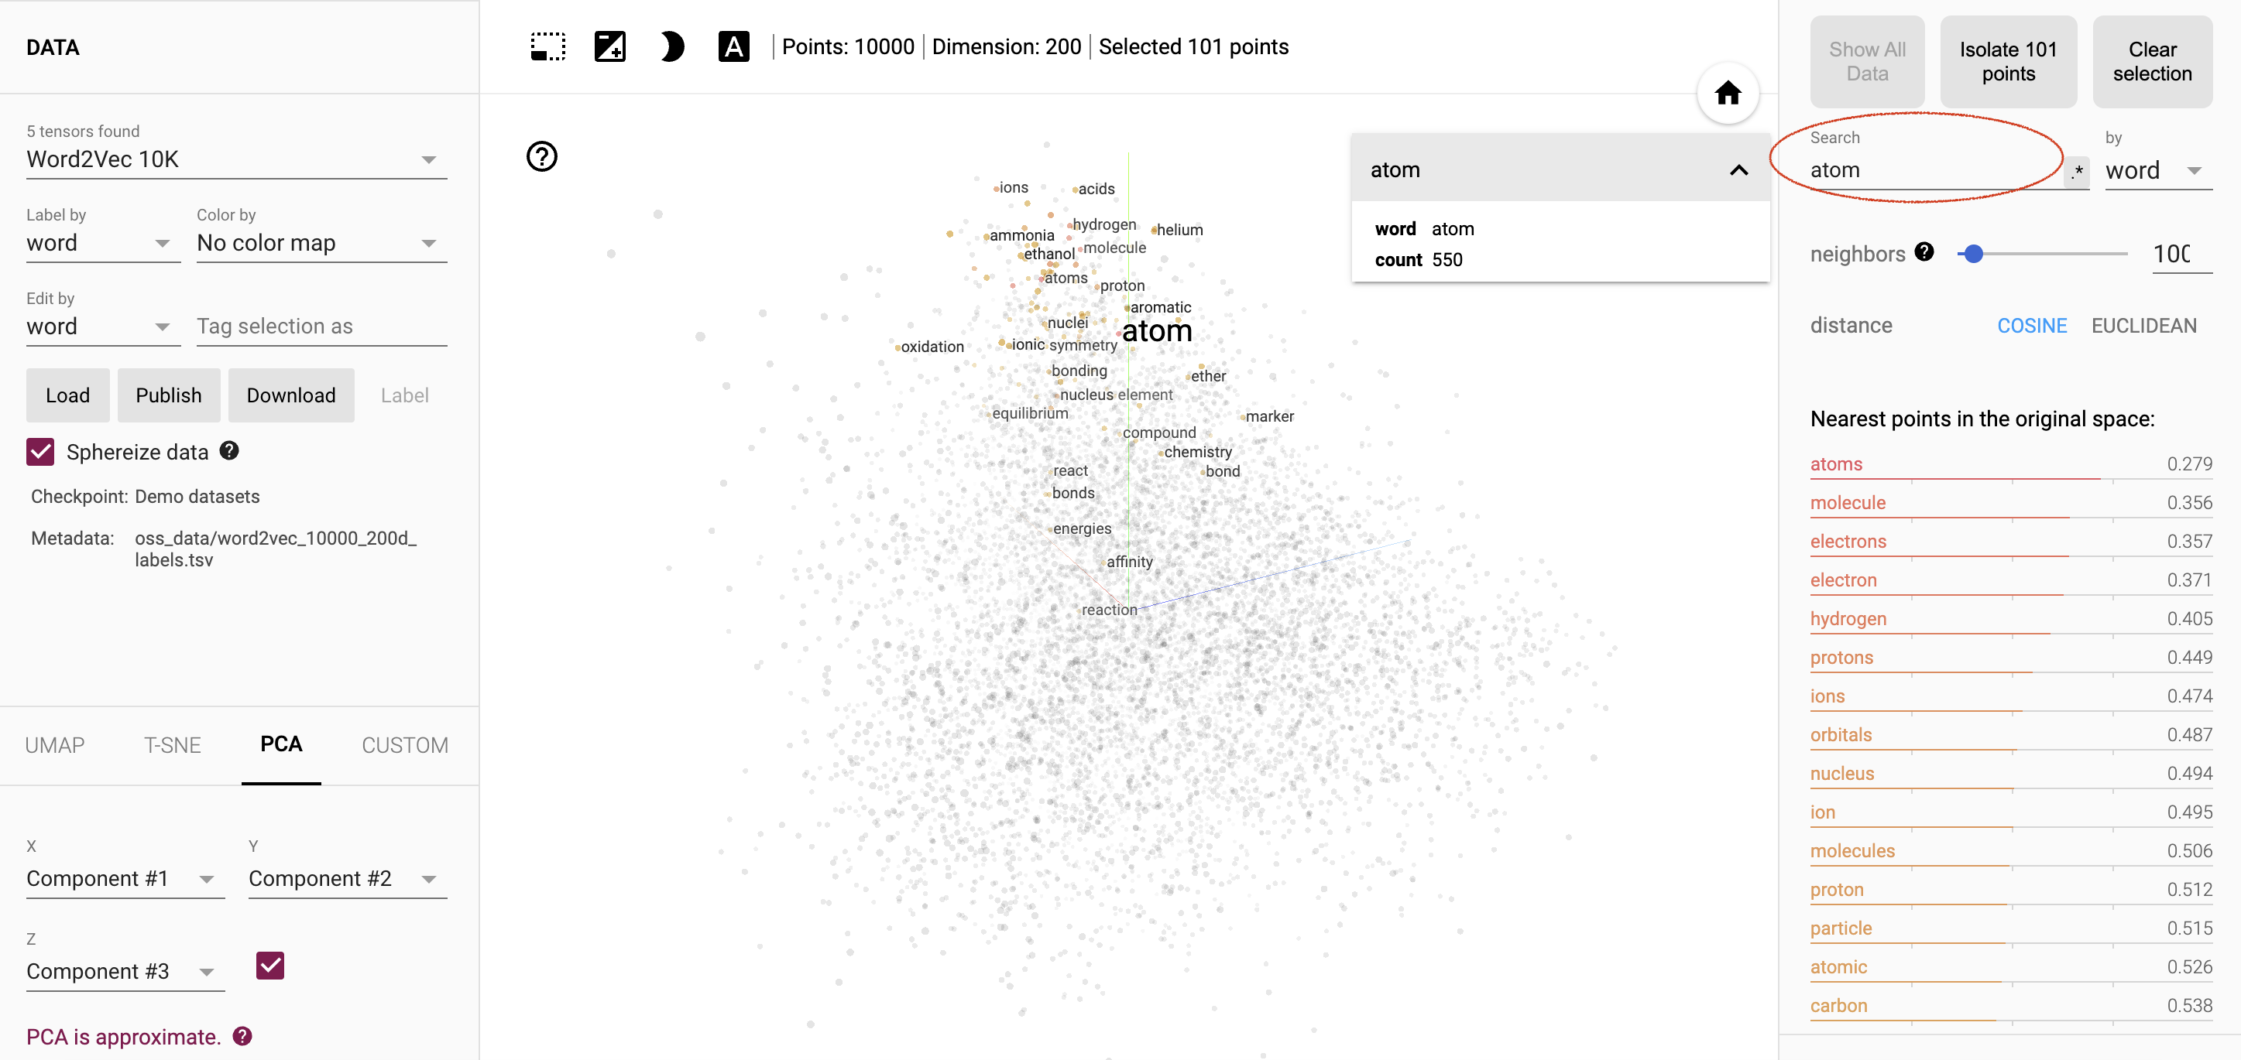Click the label text tool icon
The image size is (2241, 1060).
click(736, 49)
